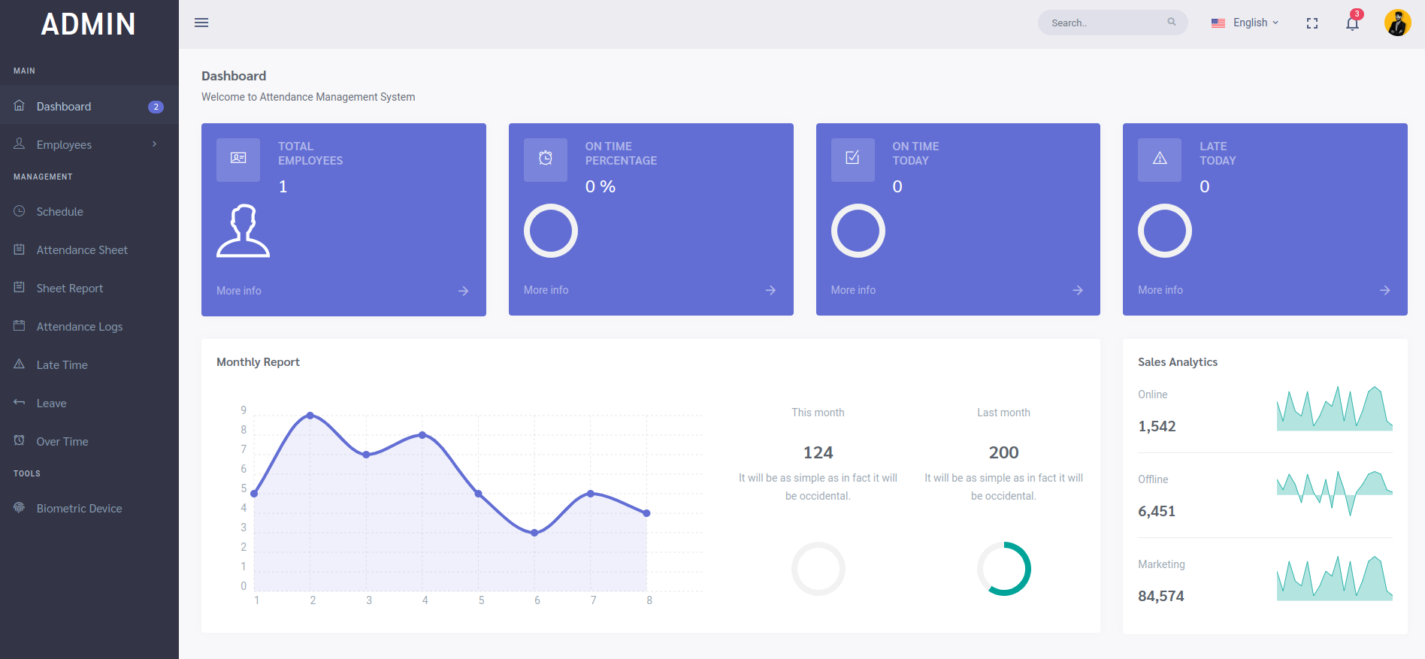Screen dimensions: 1425x659
Task: Click More info arrow on Late Today card
Action: (1384, 290)
